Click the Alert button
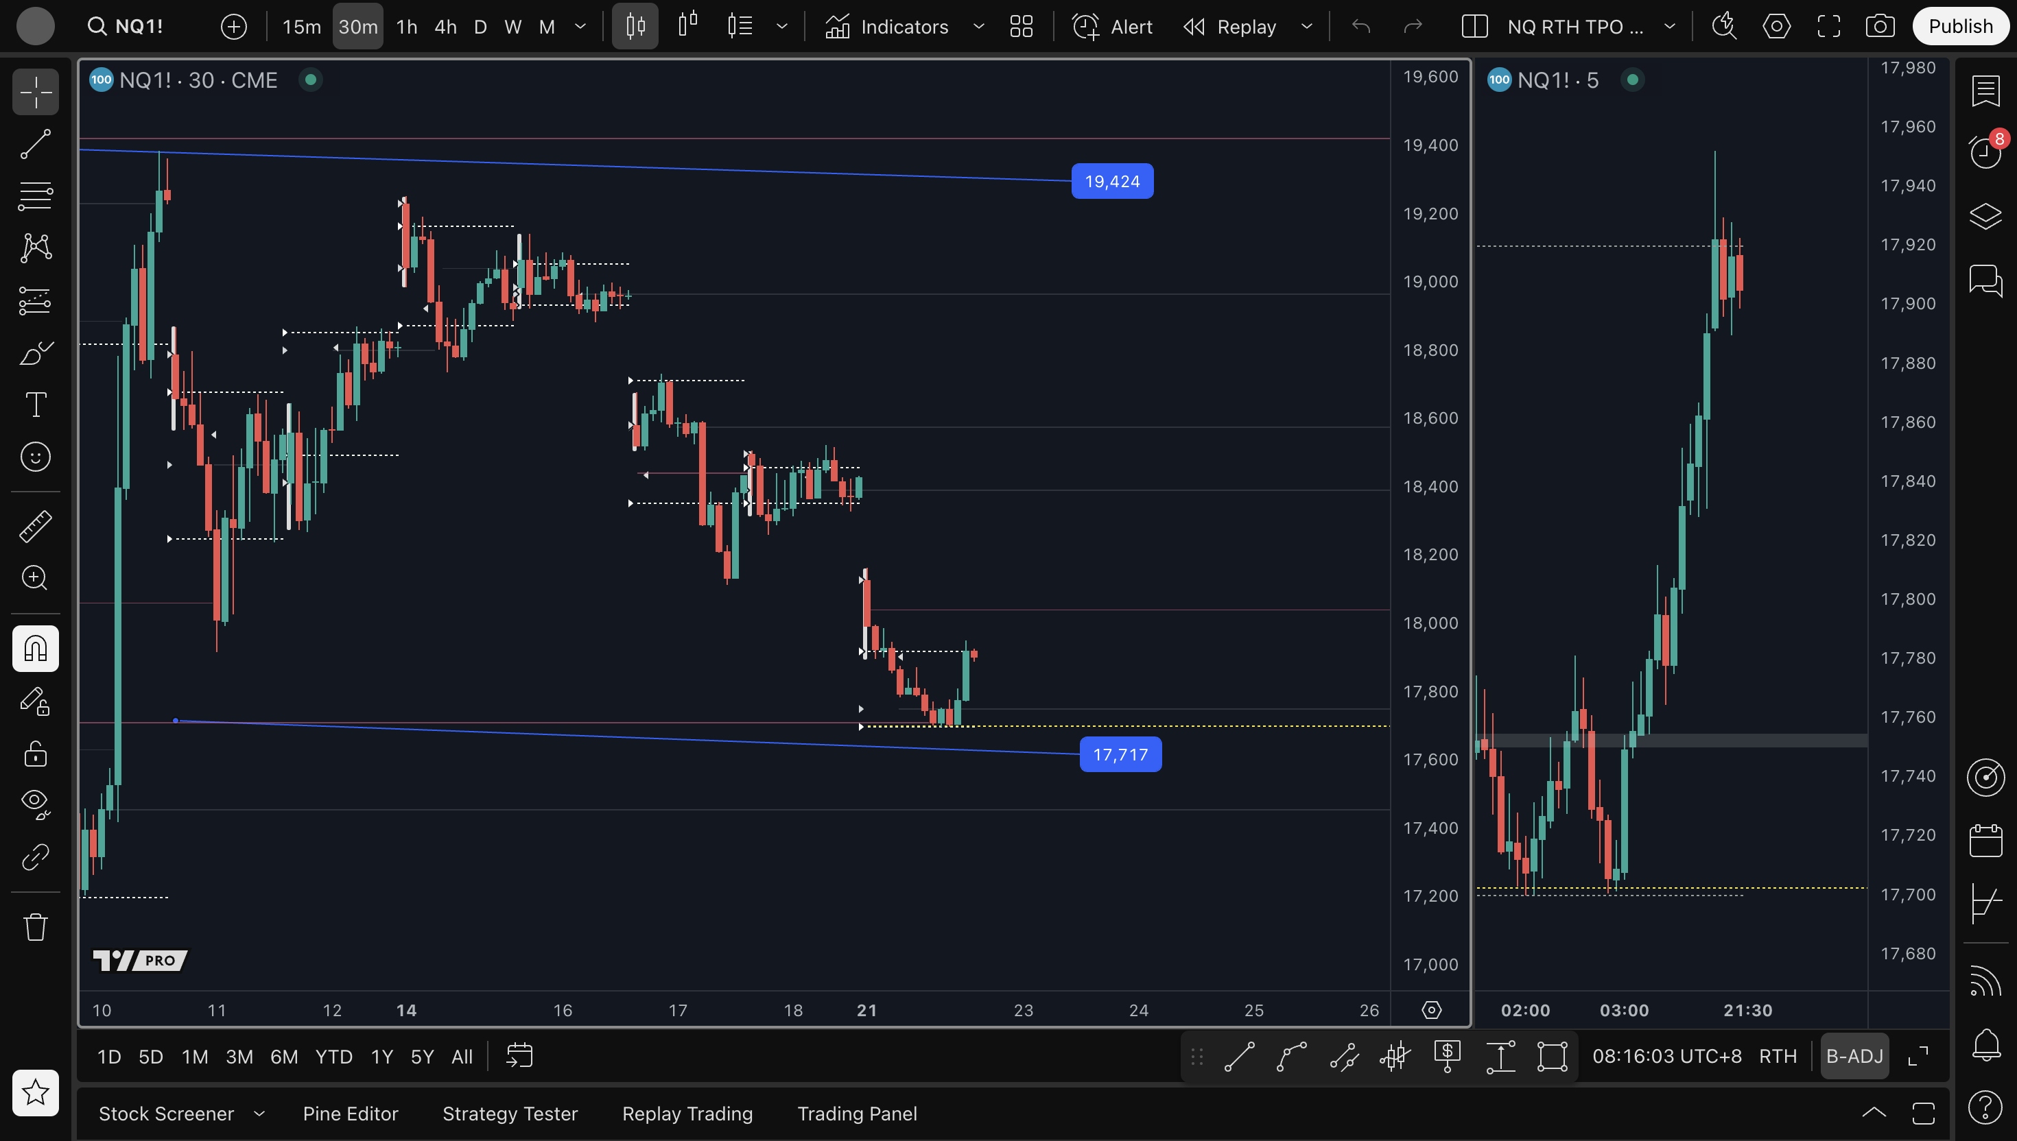 [x=1112, y=27]
